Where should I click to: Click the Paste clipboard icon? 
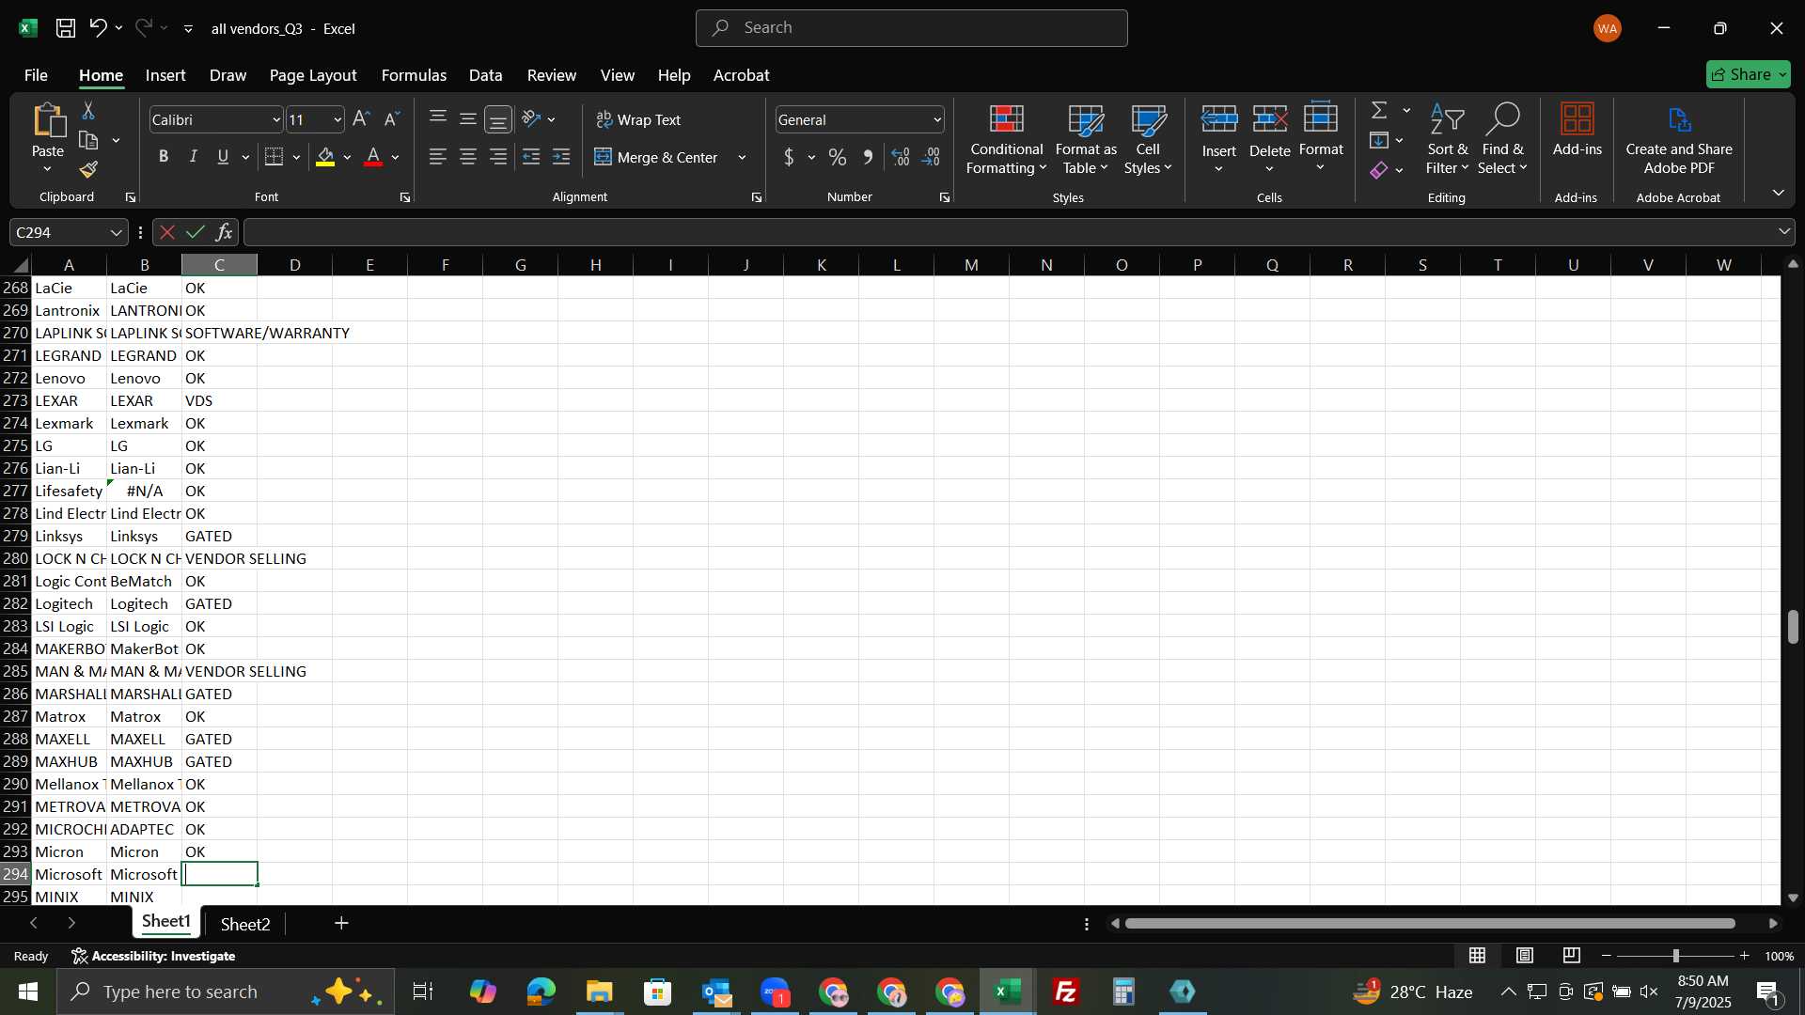pos(48,121)
